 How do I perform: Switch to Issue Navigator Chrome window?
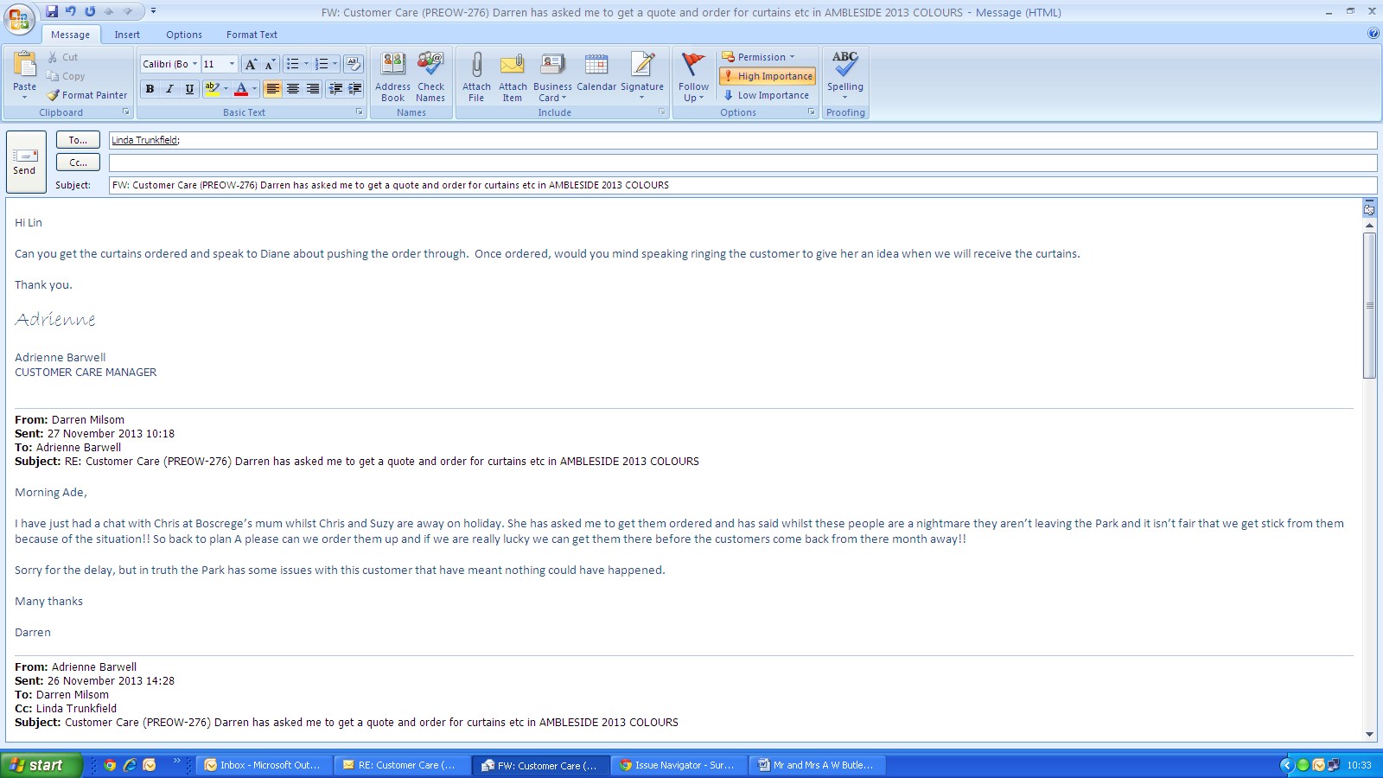coord(680,765)
